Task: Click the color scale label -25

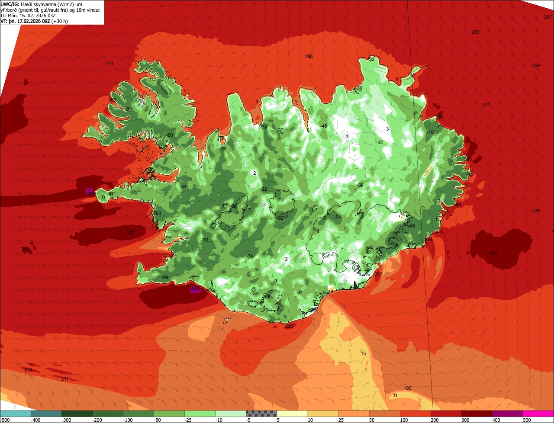Action: (188, 420)
